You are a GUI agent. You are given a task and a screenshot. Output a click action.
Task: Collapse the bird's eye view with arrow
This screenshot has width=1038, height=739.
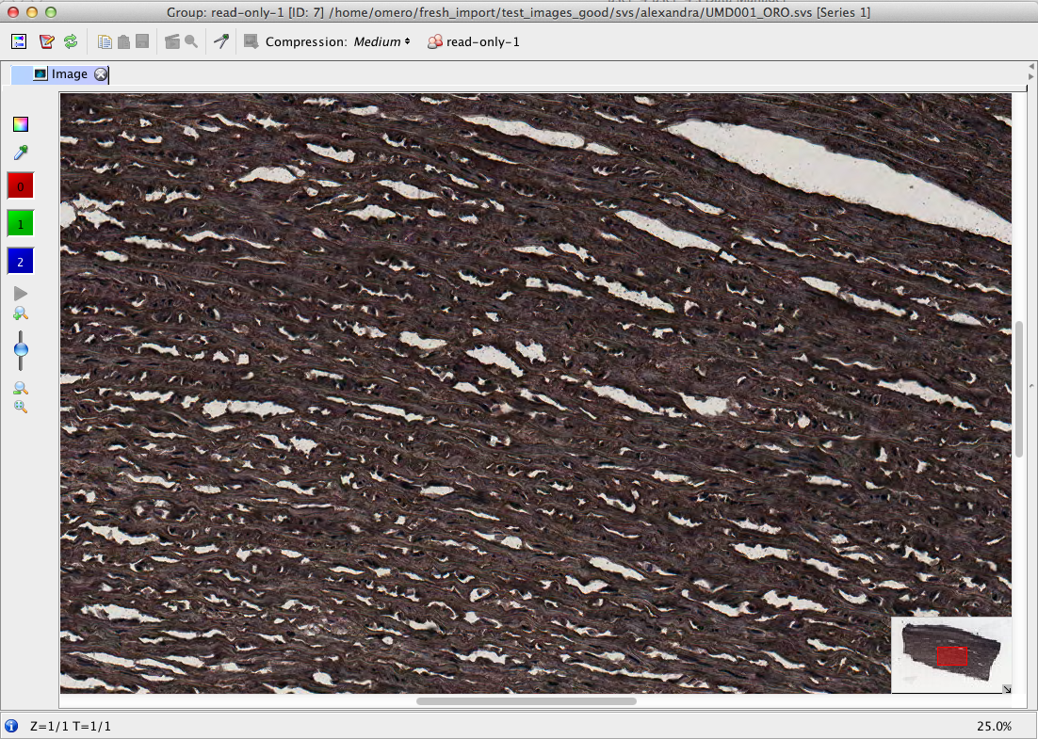(1006, 689)
